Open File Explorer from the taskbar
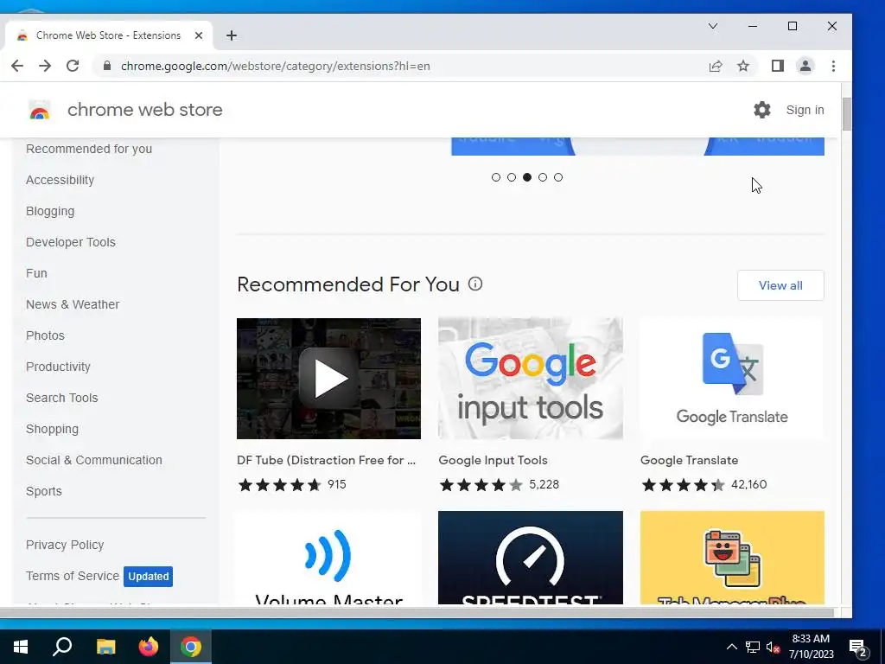This screenshot has height=664, width=885. coord(105,647)
